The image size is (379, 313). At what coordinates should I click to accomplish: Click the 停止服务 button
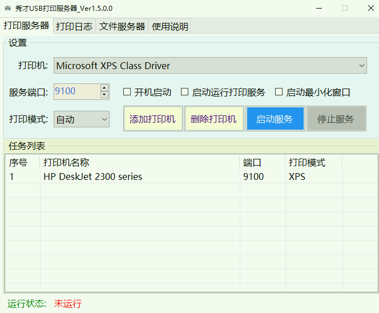[336, 119]
